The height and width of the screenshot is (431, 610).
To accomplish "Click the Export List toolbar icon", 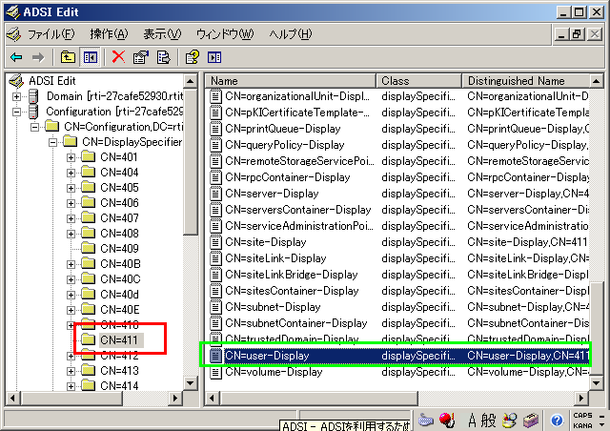I will [163, 57].
